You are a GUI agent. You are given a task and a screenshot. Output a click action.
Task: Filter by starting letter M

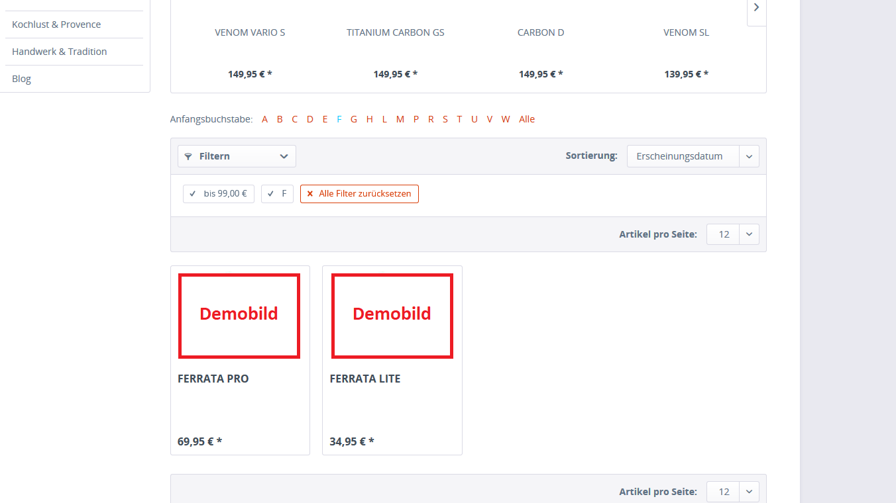pyautogui.click(x=400, y=119)
